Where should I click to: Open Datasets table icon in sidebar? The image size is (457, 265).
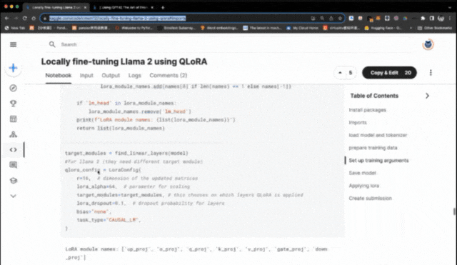click(x=13, y=119)
